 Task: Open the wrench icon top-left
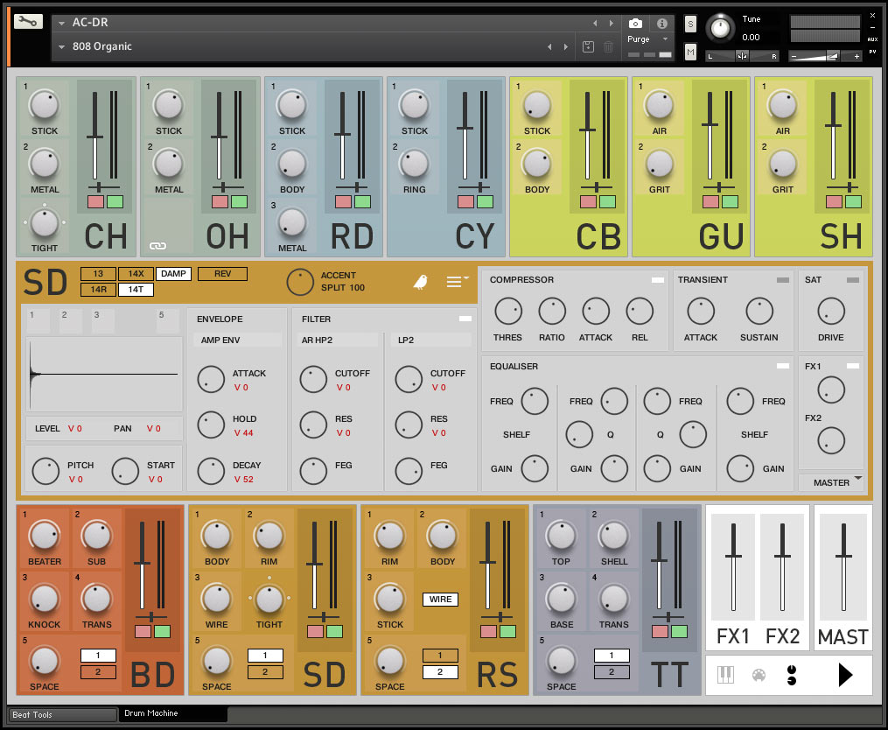[x=28, y=19]
